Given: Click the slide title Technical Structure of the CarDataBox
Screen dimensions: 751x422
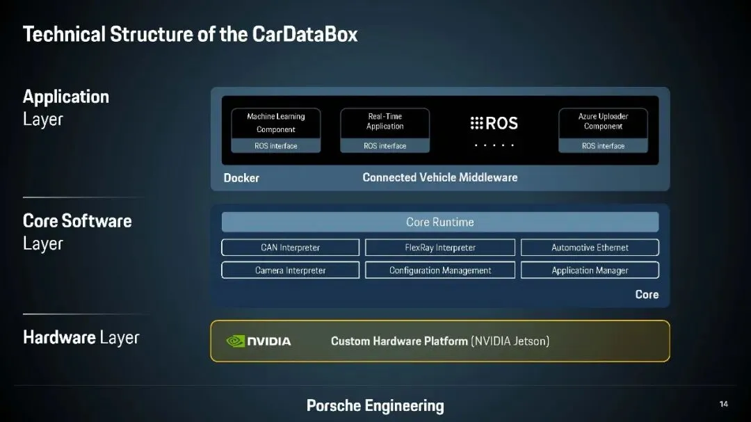Looking at the screenshot, I should tap(190, 34).
